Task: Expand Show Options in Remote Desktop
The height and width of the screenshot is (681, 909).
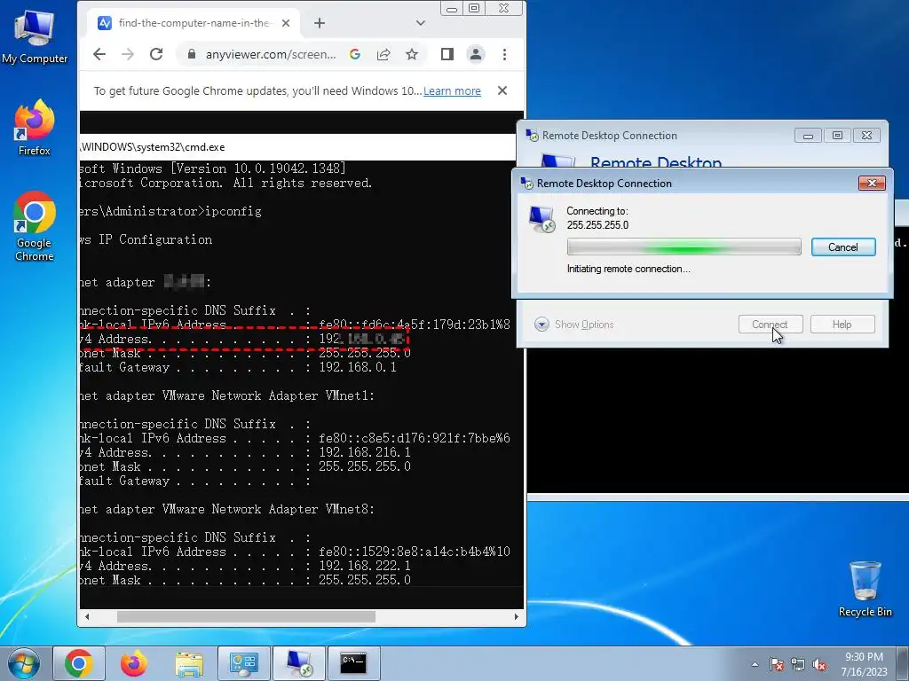Action: pyautogui.click(x=574, y=325)
